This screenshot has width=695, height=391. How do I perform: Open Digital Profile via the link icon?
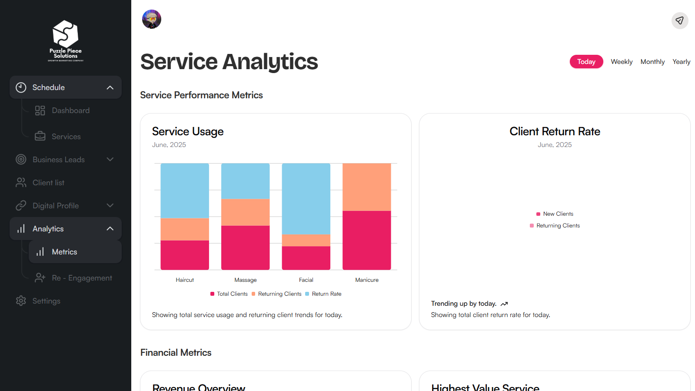[x=20, y=205]
